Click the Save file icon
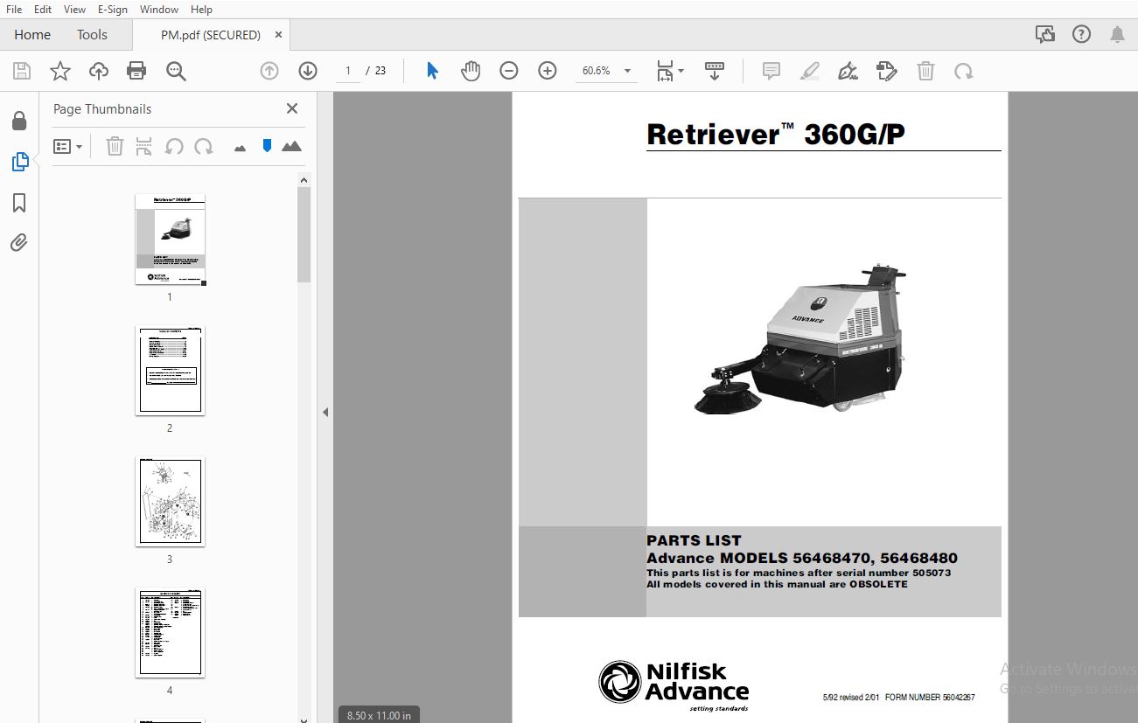 pos(22,71)
